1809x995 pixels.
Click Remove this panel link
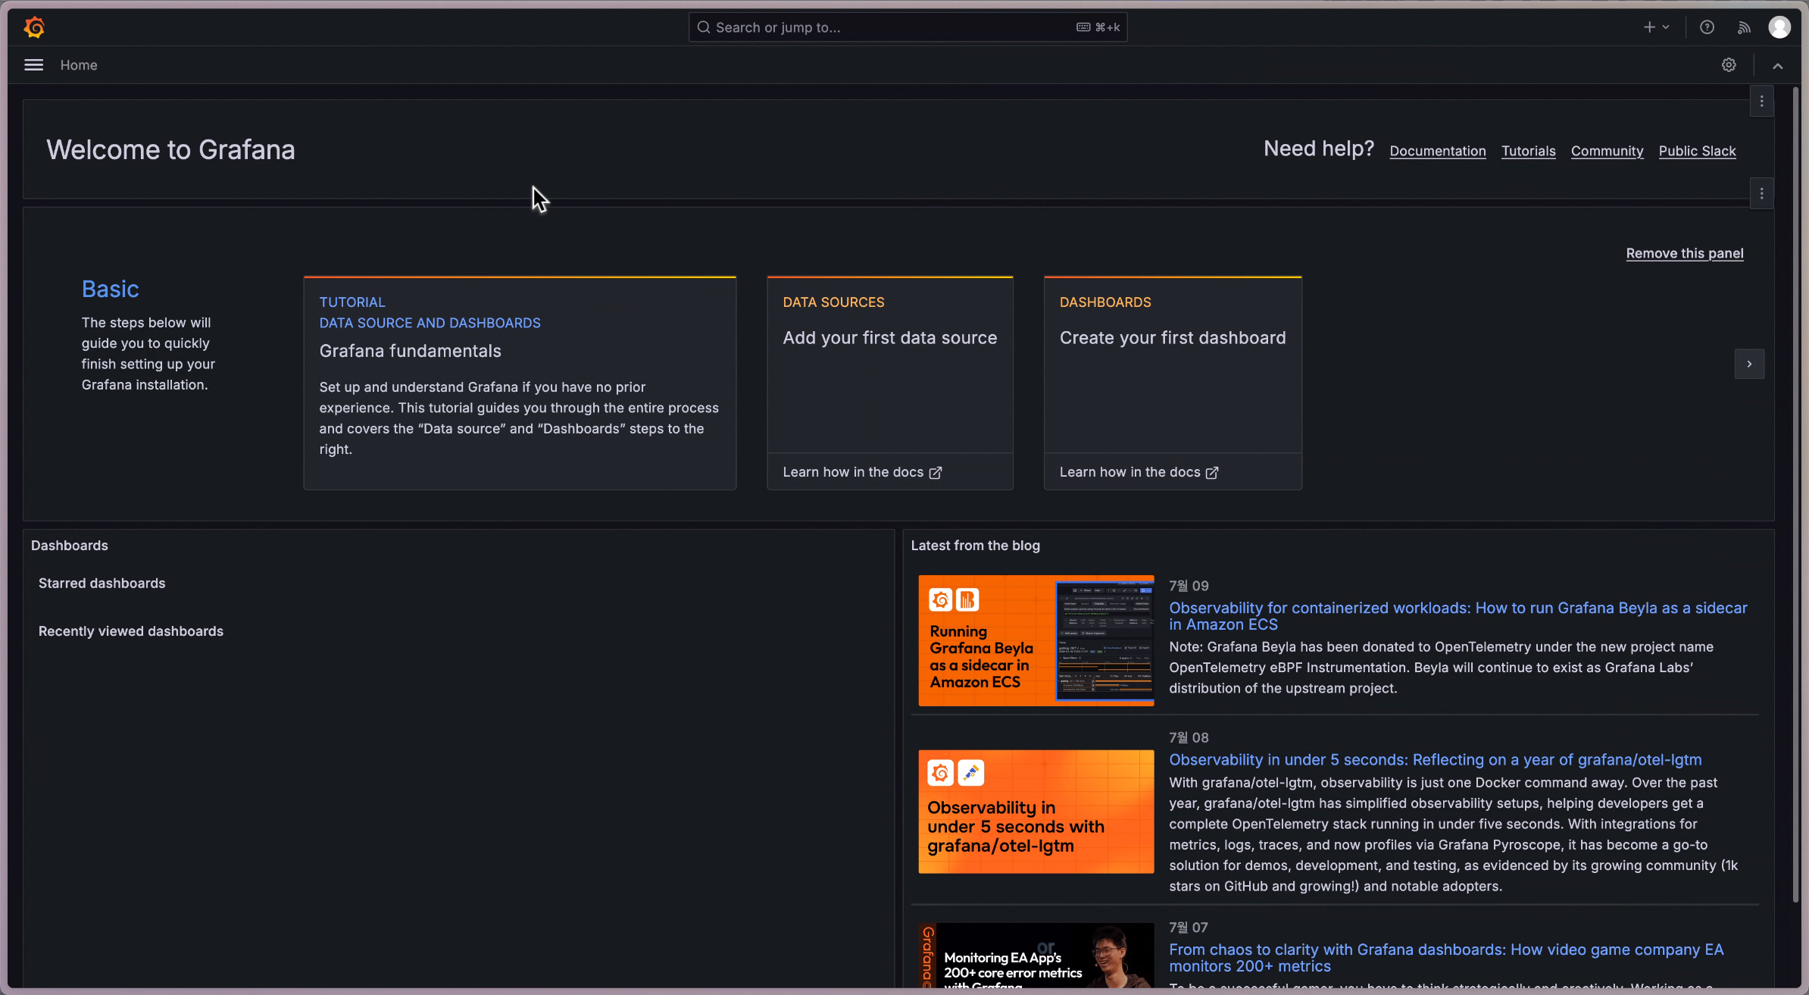point(1684,253)
